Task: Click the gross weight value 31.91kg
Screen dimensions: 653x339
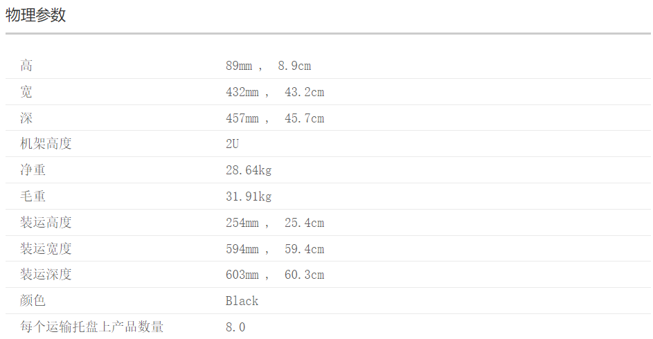Action: [x=249, y=196]
